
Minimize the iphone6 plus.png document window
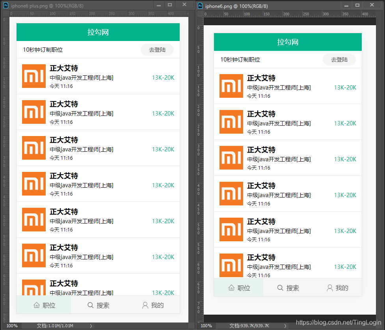(x=159, y=5)
